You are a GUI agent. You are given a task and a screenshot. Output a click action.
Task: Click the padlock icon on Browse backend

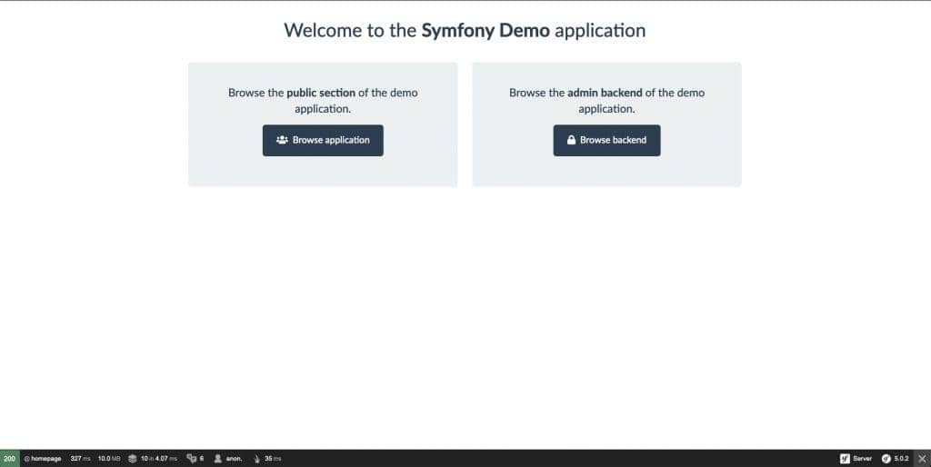pos(571,141)
